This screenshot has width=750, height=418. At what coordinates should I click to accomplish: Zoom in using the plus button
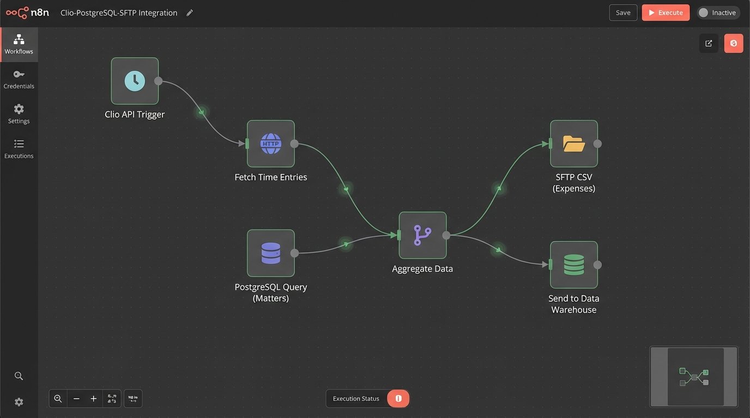point(94,399)
